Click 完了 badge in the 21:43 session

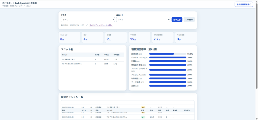143,117
